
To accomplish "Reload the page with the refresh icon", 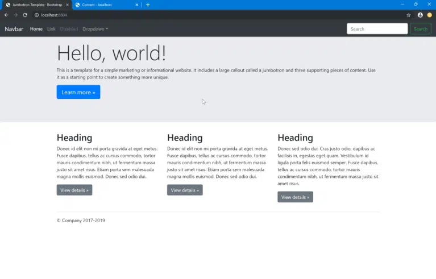I will pyautogui.click(x=25, y=15).
